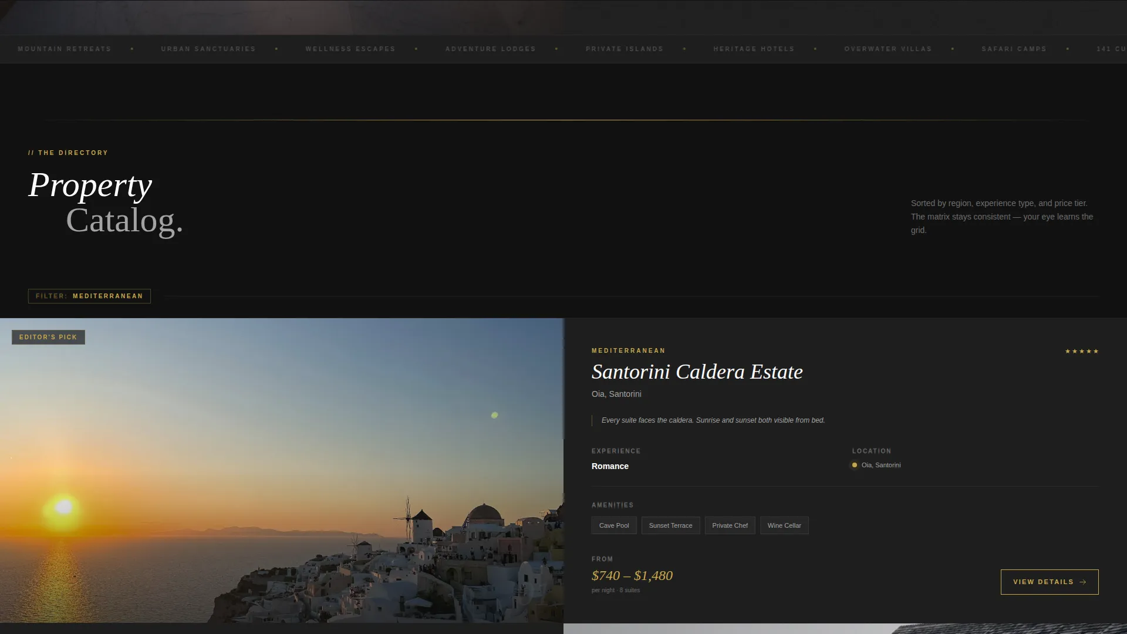Click Wellness Escapes in the ticker
This screenshot has height=634, width=1127.
350,49
